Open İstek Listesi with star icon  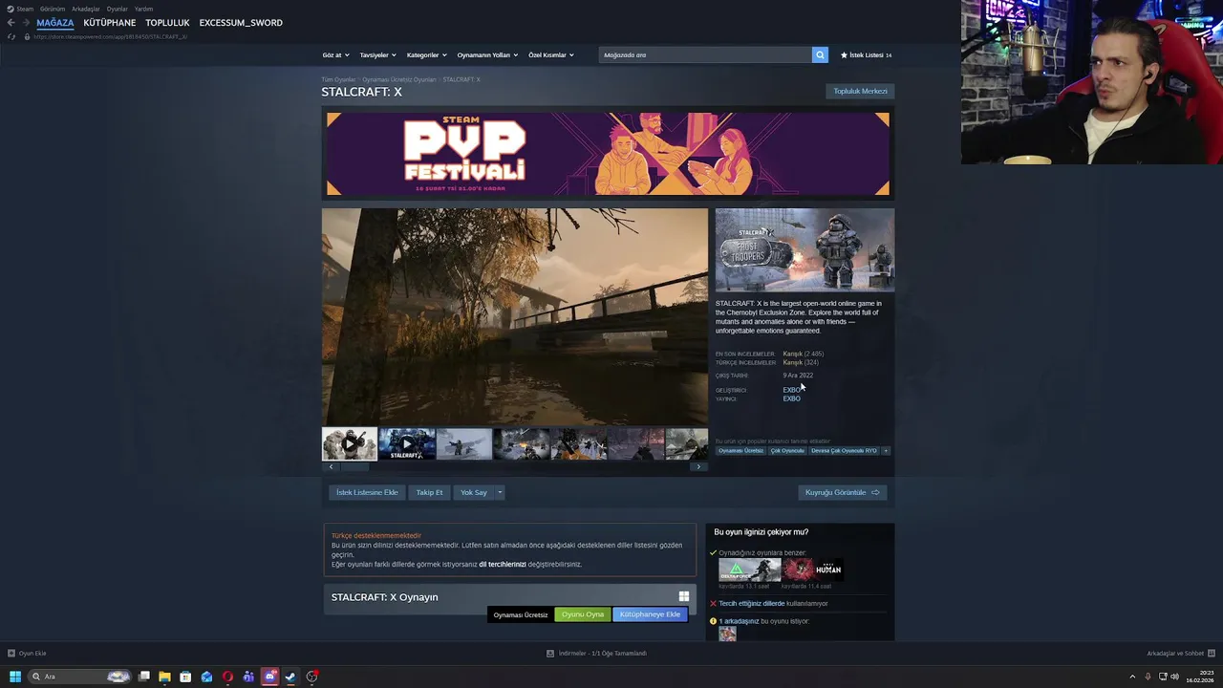pos(866,54)
